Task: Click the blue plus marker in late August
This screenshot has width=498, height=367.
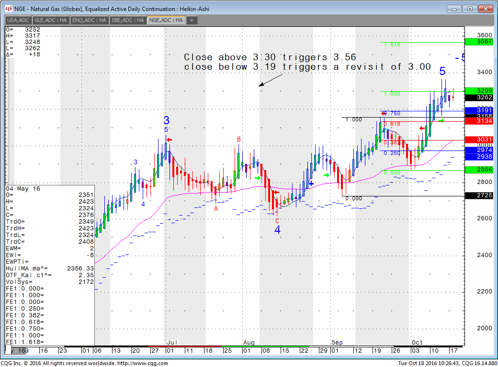Action: 311,183
